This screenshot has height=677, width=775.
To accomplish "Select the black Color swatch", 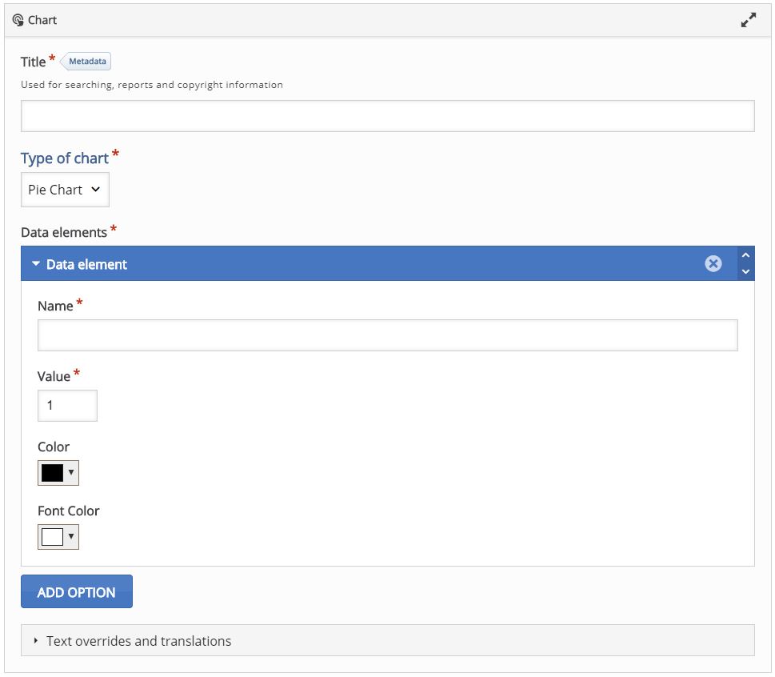I will click(x=53, y=473).
